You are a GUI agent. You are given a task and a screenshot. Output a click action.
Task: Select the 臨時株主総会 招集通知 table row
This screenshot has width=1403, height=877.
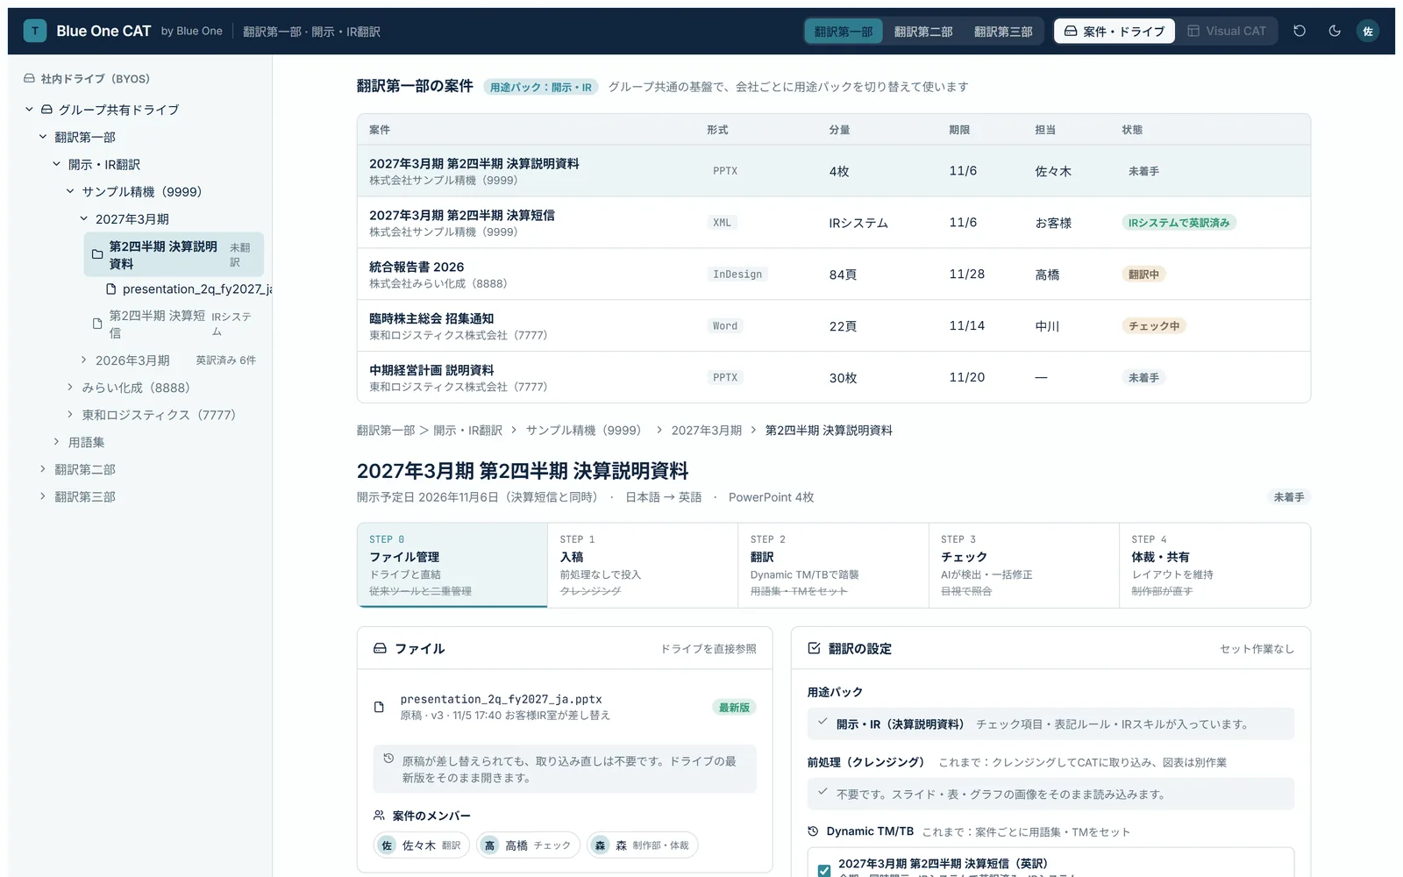point(833,325)
